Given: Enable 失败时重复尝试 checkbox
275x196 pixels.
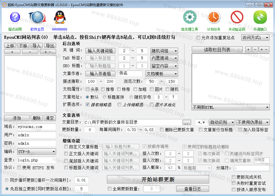Looking at the screenshot, I should (x=233, y=183).
